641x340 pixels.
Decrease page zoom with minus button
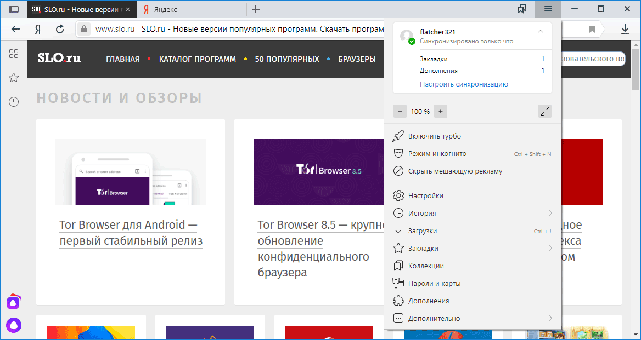tap(400, 111)
